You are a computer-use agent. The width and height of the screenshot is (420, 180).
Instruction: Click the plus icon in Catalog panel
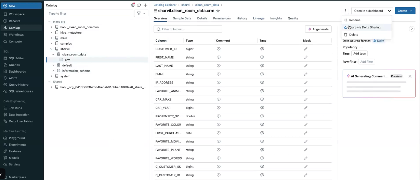(145, 5)
